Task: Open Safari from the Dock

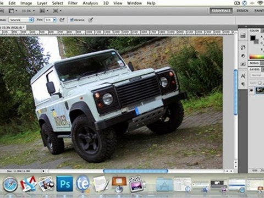Action: pyautogui.click(x=10, y=184)
